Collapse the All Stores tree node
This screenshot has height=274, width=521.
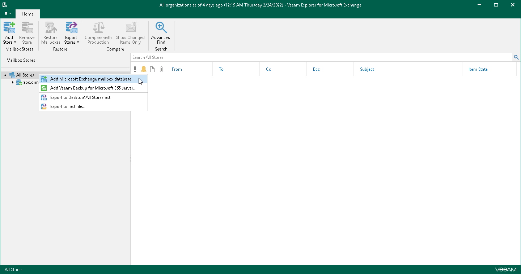pyautogui.click(x=5, y=75)
